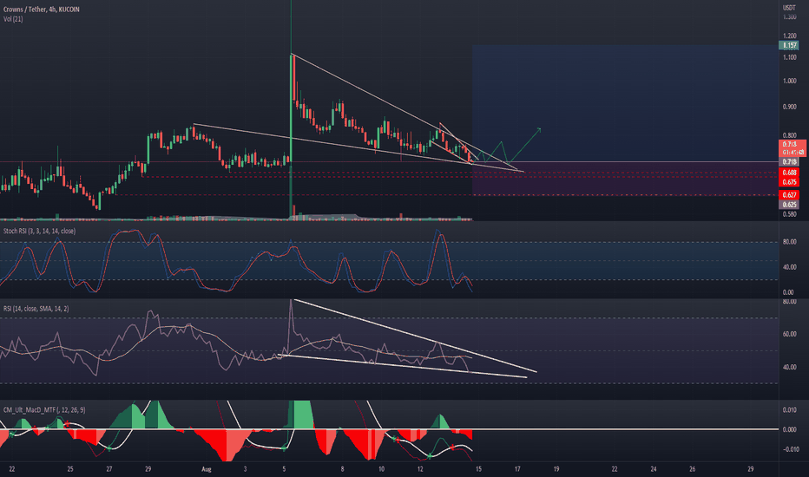Click the 12 date on the time axis
This screenshot has width=809, height=477.
[420, 469]
